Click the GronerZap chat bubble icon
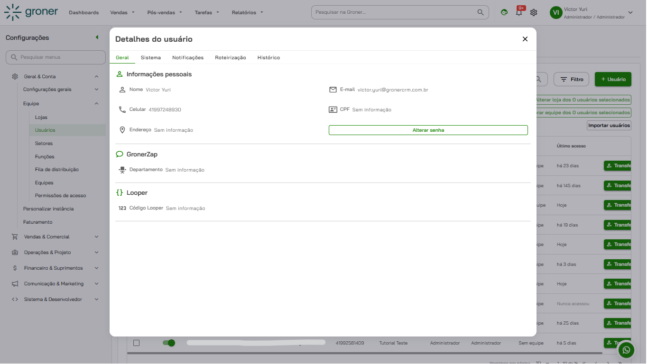This screenshot has width=648, height=364. point(120,154)
